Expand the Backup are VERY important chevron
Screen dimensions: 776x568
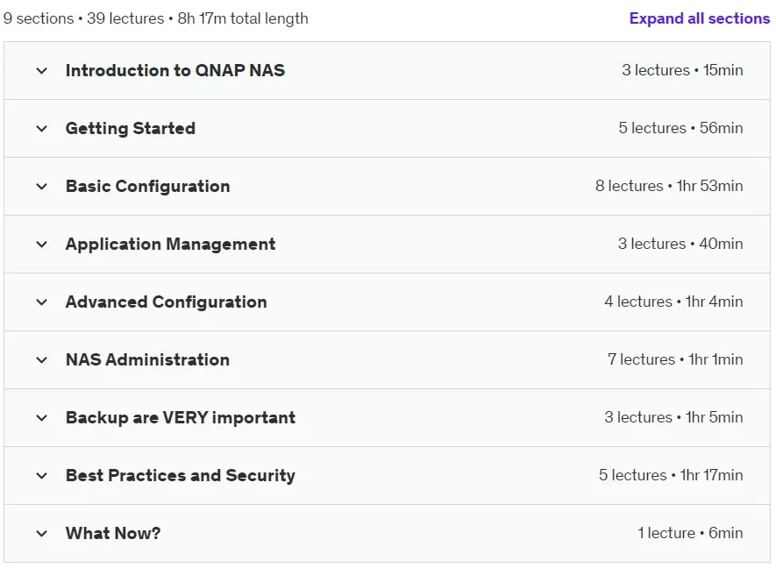tap(42, 418)
